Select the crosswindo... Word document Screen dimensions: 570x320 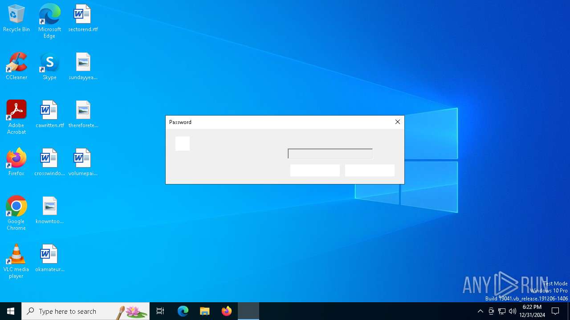pos(49,162)
